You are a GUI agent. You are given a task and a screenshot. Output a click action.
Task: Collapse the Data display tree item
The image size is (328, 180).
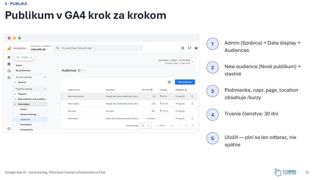[x=15, y=104]
